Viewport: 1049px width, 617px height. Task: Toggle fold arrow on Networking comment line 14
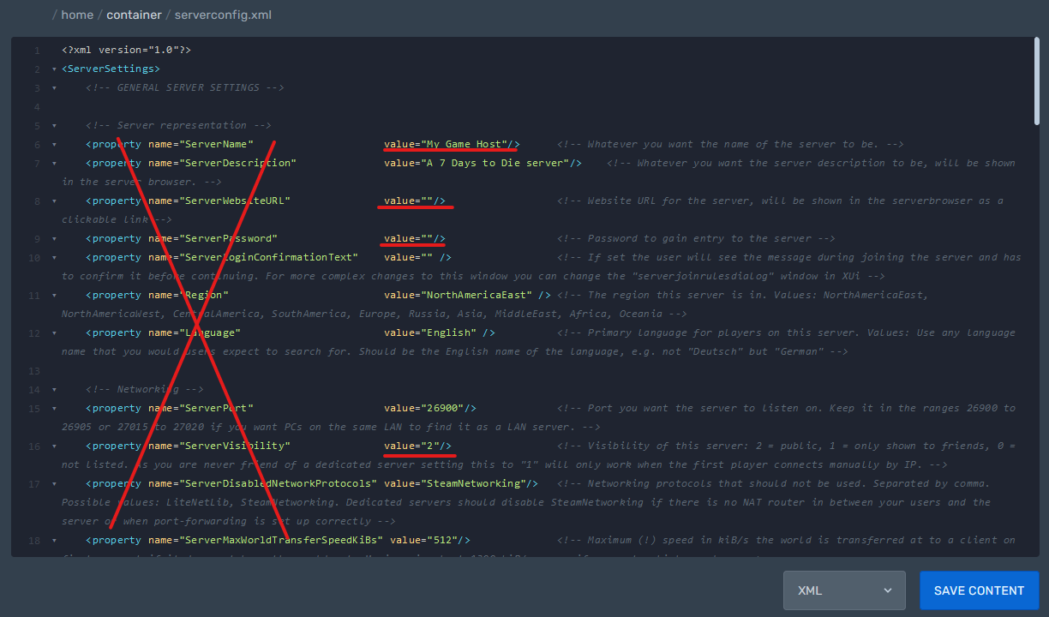pos(54,390)
